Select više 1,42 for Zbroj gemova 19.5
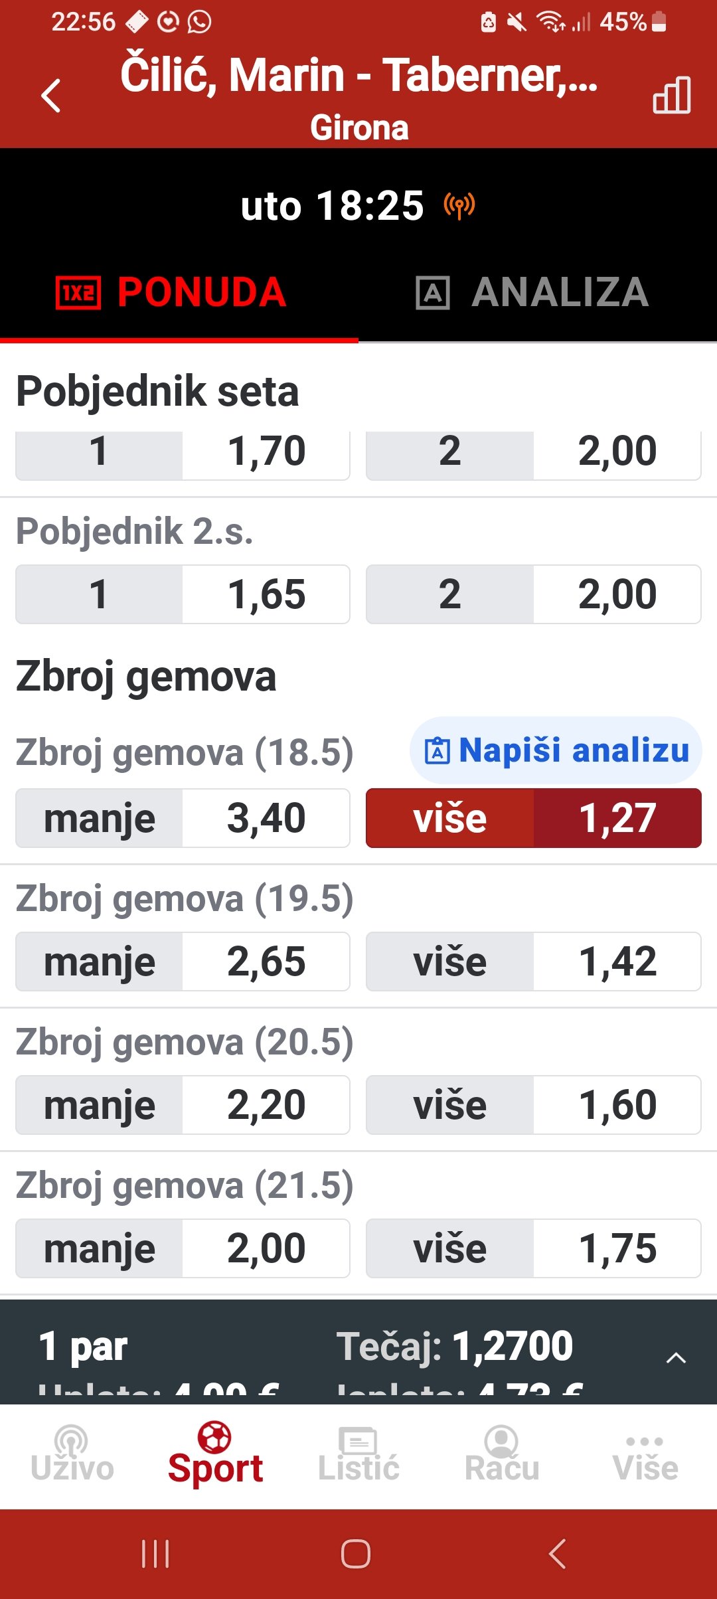 [x=533, y=962]
